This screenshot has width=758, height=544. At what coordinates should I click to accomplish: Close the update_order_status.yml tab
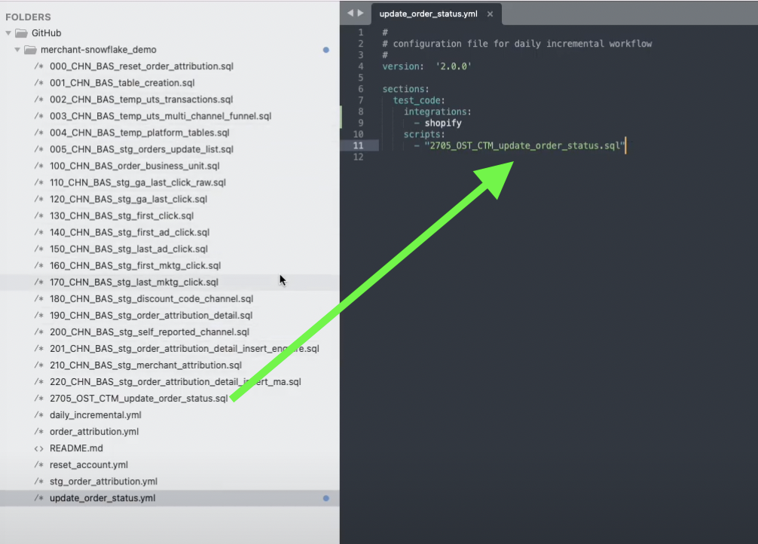pyautogui.click(x=490, y=13)
